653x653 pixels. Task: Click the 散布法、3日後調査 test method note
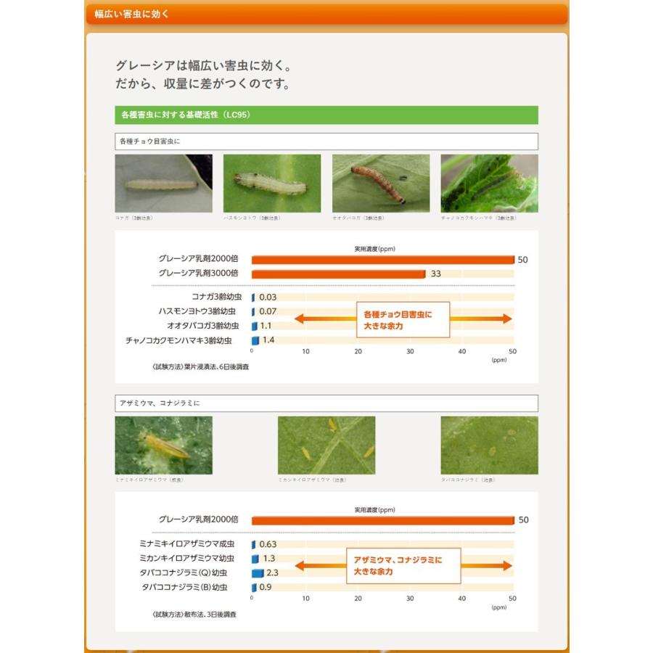194,614
